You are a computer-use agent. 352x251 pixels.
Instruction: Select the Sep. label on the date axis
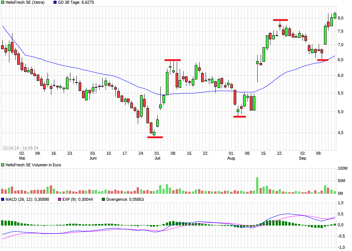coord(303,158)
